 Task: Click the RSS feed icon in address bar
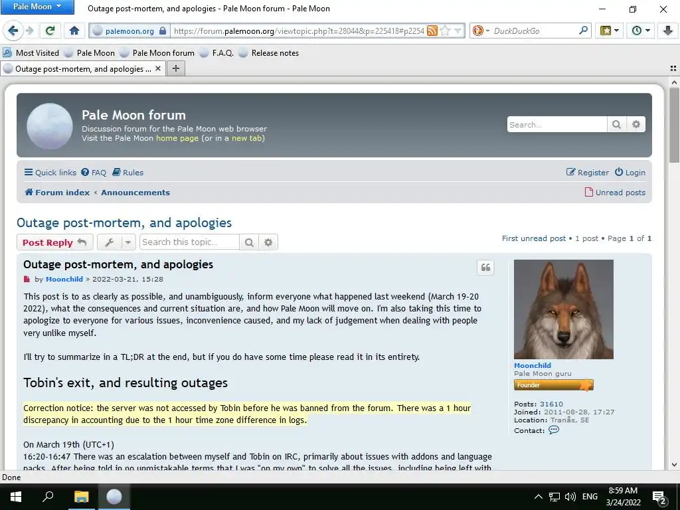click(432, 31)
